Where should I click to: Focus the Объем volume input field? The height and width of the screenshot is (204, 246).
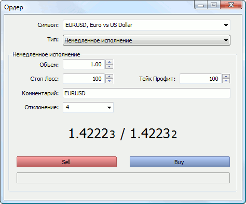pyautogui.click(x=84, y=64)
